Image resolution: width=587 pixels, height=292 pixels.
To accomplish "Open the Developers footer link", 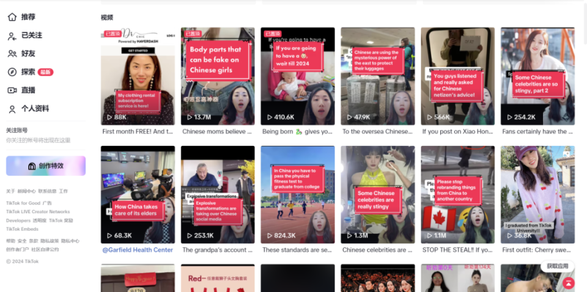I will pos(18,221).
